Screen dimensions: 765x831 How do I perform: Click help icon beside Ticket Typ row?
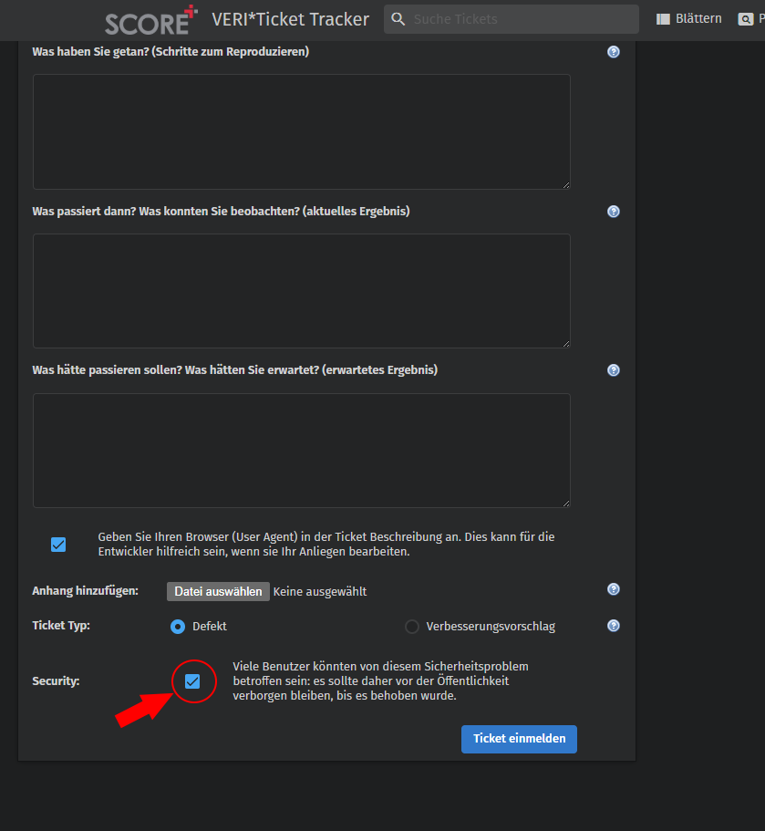pyautogui.click(x=614, y=626)
